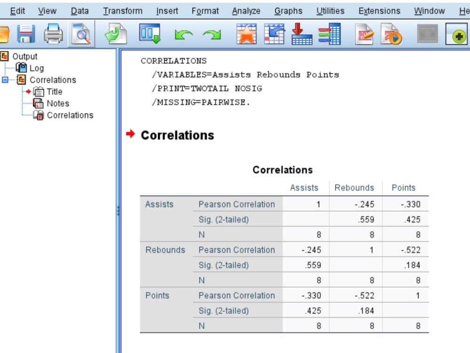
Task: Click -.330 in the Assists row
Action: (x=410, y=204)
